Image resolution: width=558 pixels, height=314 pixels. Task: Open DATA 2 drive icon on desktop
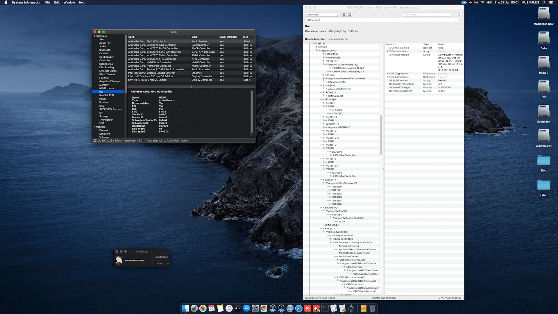click(543, 63)
